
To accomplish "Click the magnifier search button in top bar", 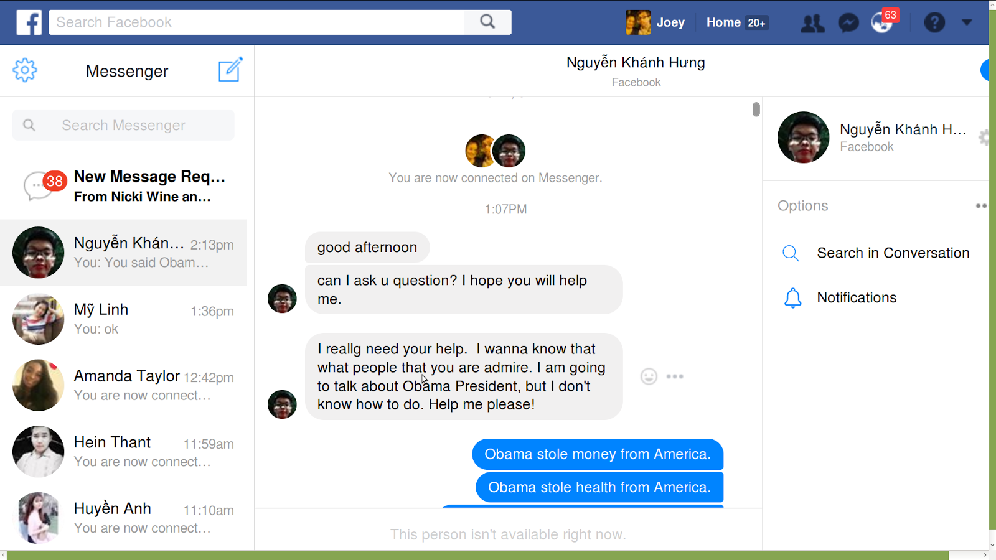I will click(487, 22).
